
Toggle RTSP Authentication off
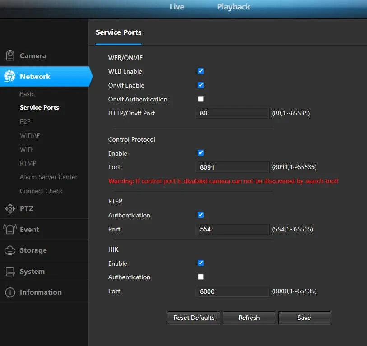click(x=200, y=215)
